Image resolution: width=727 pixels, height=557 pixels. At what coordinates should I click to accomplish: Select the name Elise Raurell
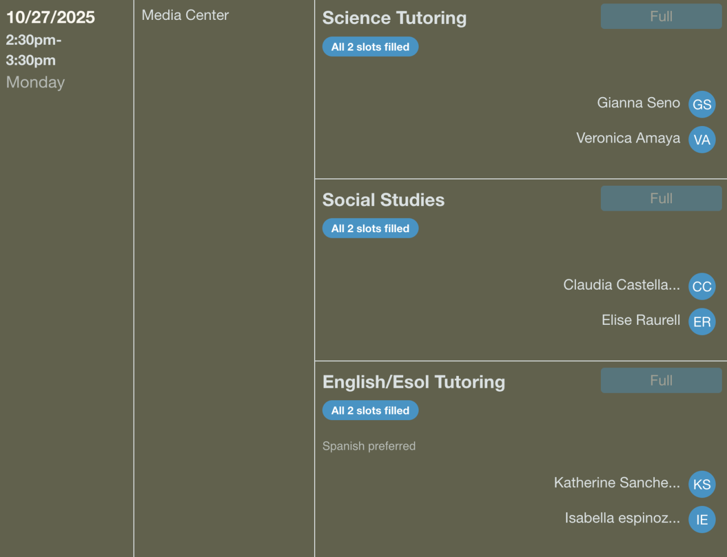coord(641,320)
